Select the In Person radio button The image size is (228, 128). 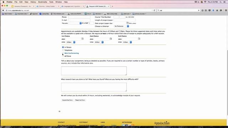coord(63,47)
